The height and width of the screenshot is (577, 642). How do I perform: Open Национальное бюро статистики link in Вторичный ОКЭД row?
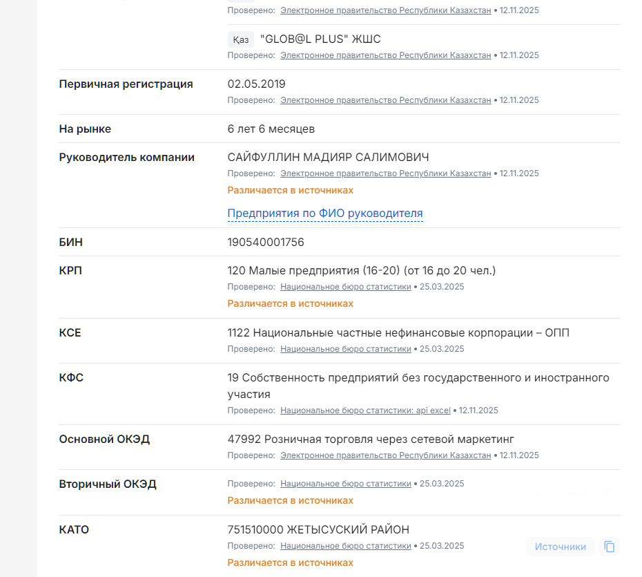coord(345,484)
